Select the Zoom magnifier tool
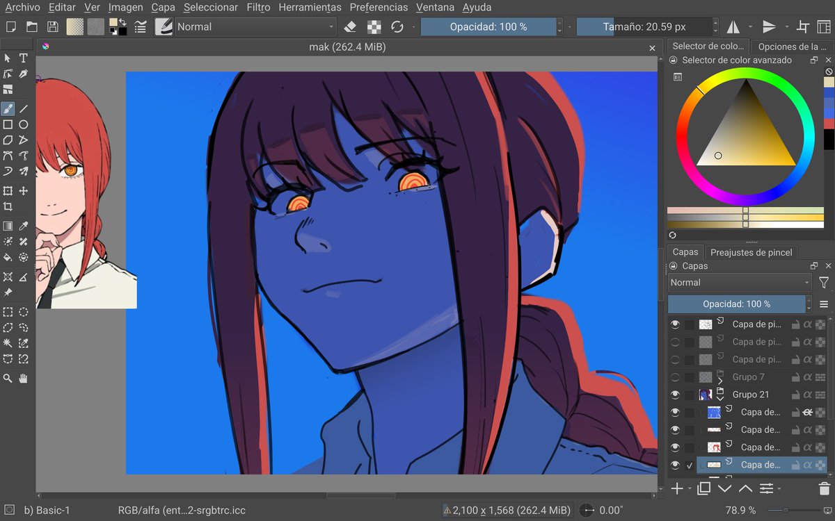 click(x=8, y=378)
